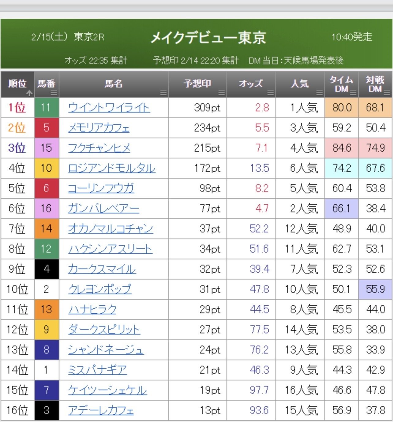Open horse link カークスマイル

[102, 269]
